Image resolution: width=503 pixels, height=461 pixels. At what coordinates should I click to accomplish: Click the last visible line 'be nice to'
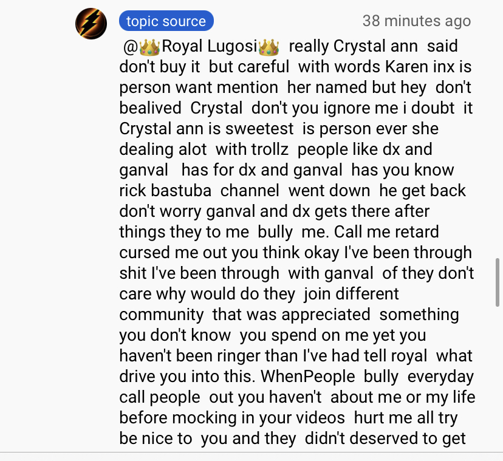[x=156, y=439]
